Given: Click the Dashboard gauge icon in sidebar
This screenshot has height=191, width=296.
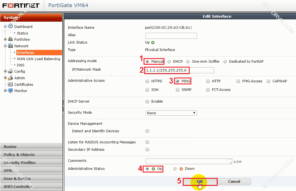Looking at the screenshot, I should click(x=11, y=26).
